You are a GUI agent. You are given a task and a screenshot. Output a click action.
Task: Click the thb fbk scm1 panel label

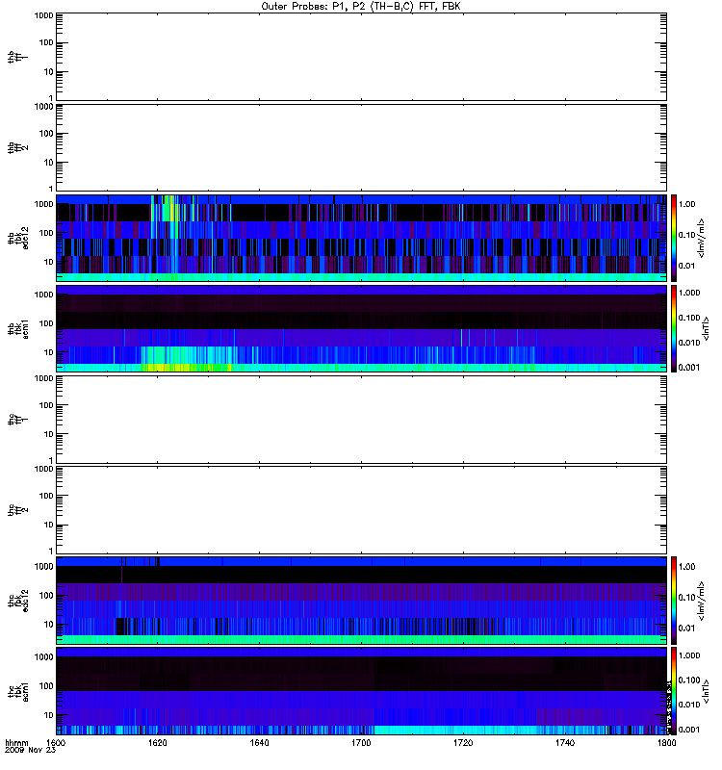17,329
